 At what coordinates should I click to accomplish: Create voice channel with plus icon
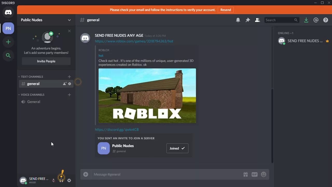coord(69,95)
